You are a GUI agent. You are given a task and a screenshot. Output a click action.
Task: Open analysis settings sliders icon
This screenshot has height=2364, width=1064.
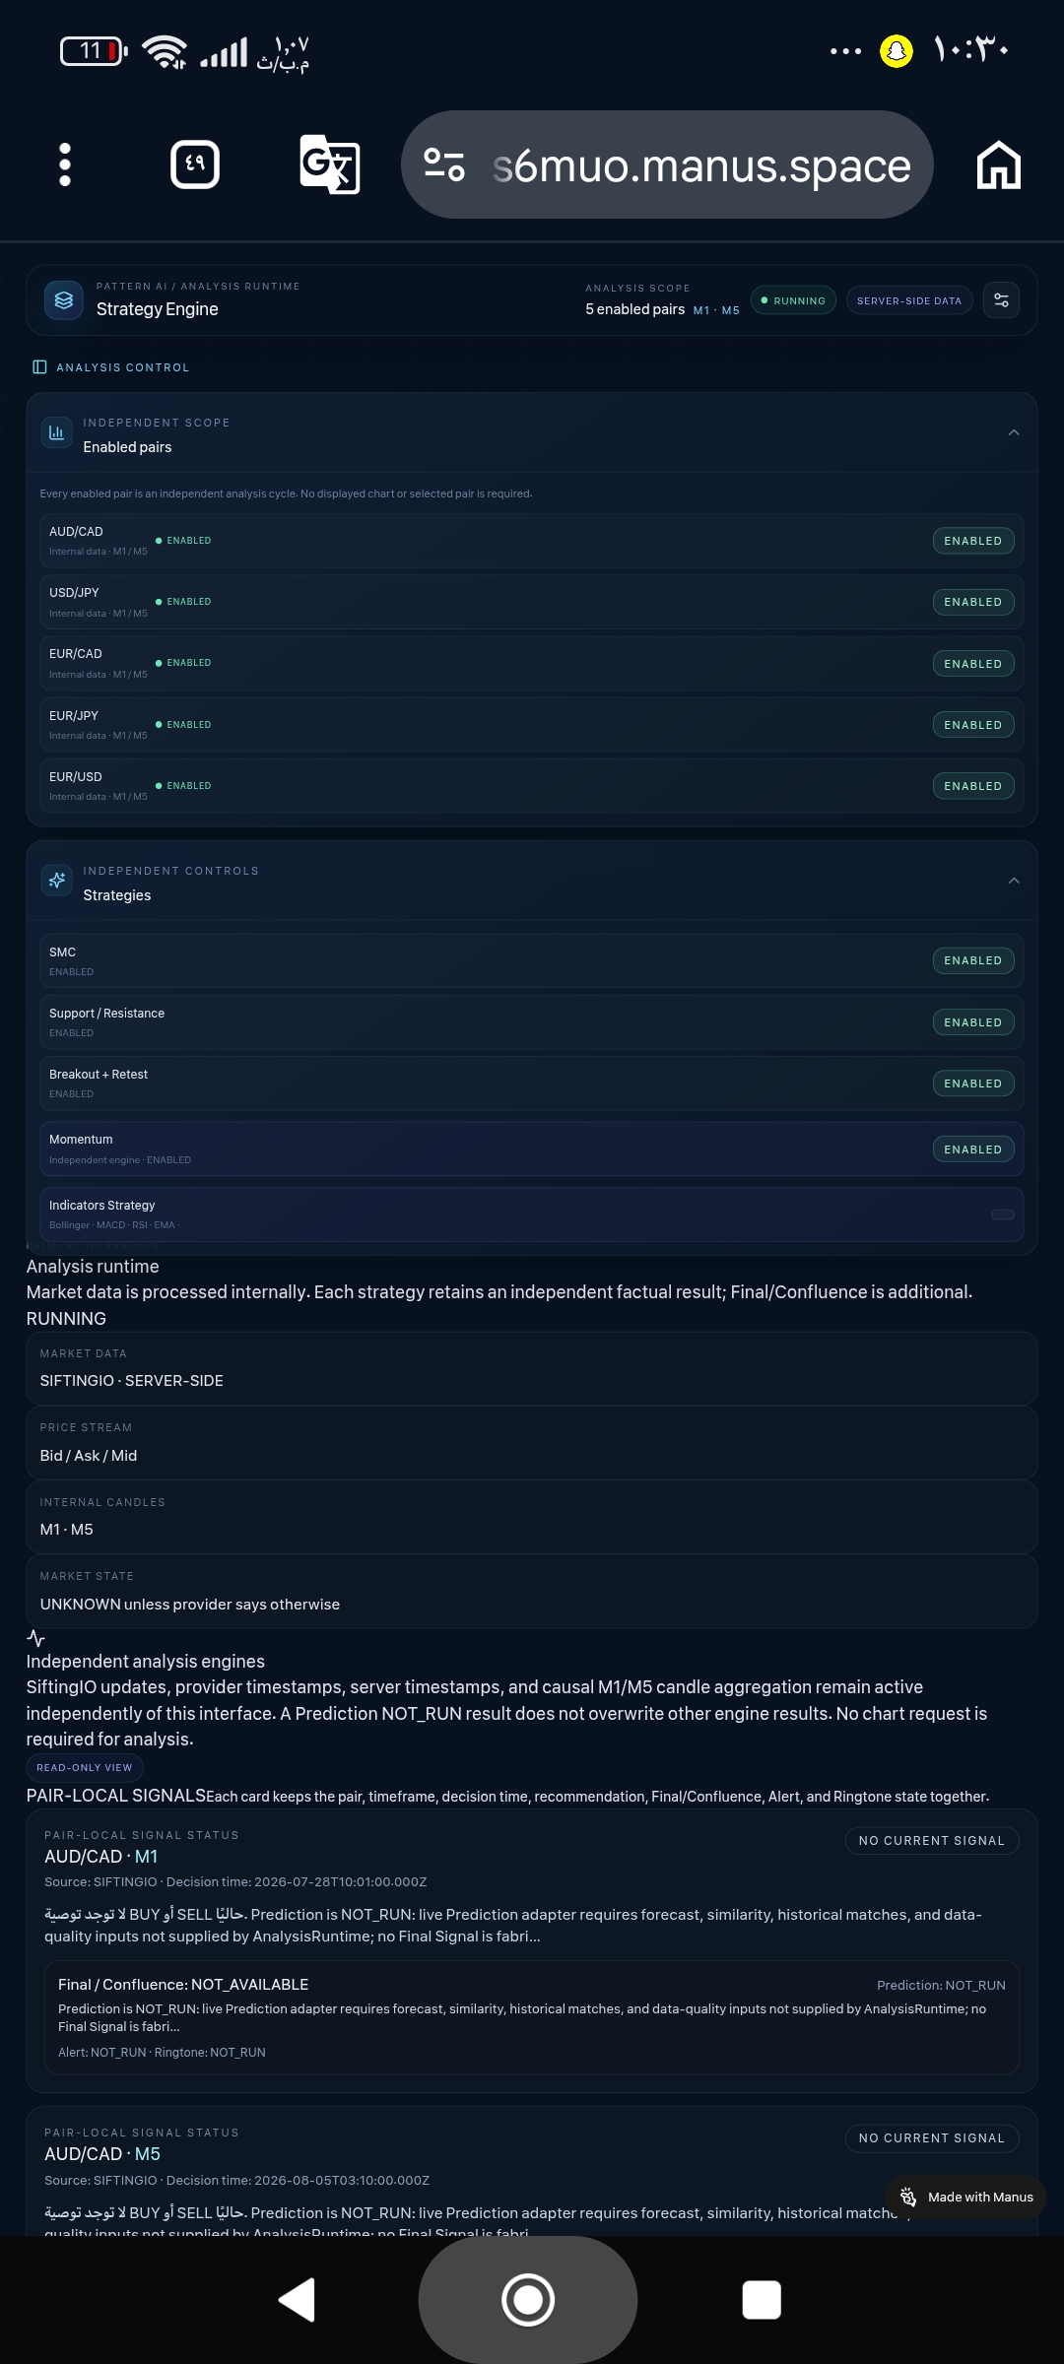[x=1001, y=300]
